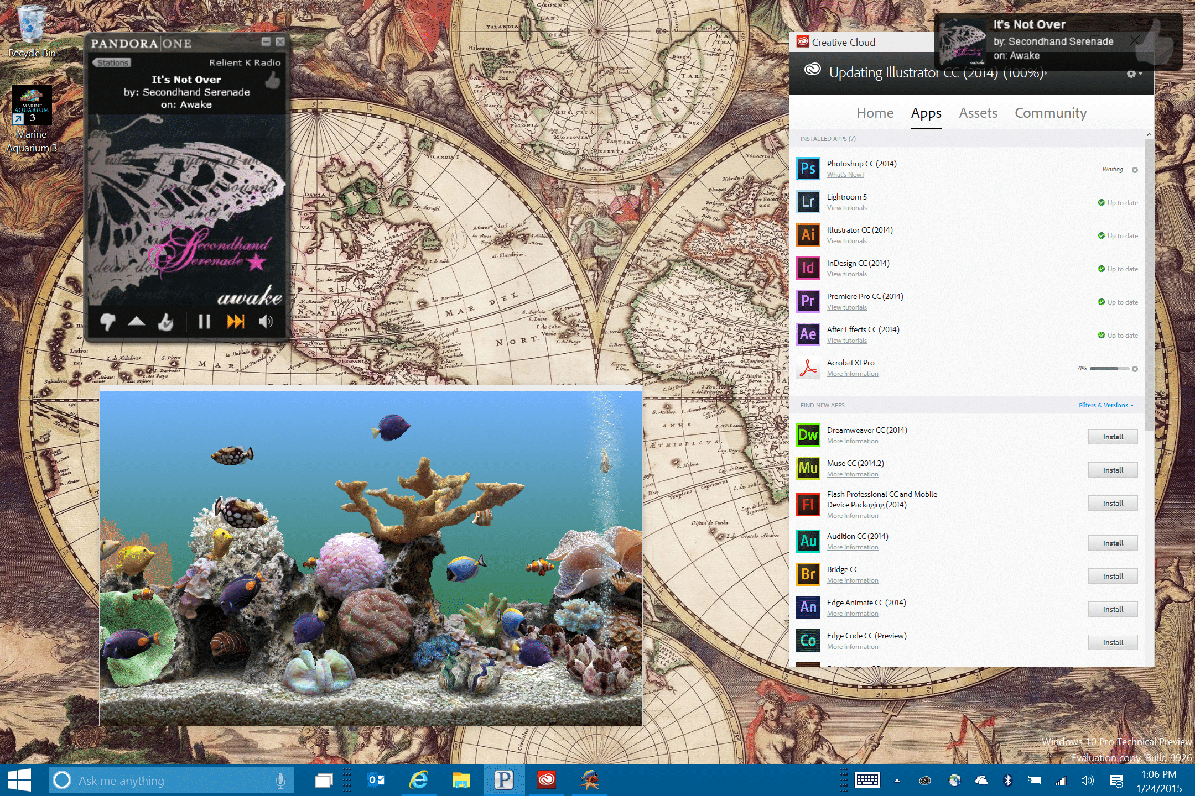Image resolution: width=1195 pixels, height=796 pixels.
Task: Install Muse CC (2014.2)
Action: 1113,470
